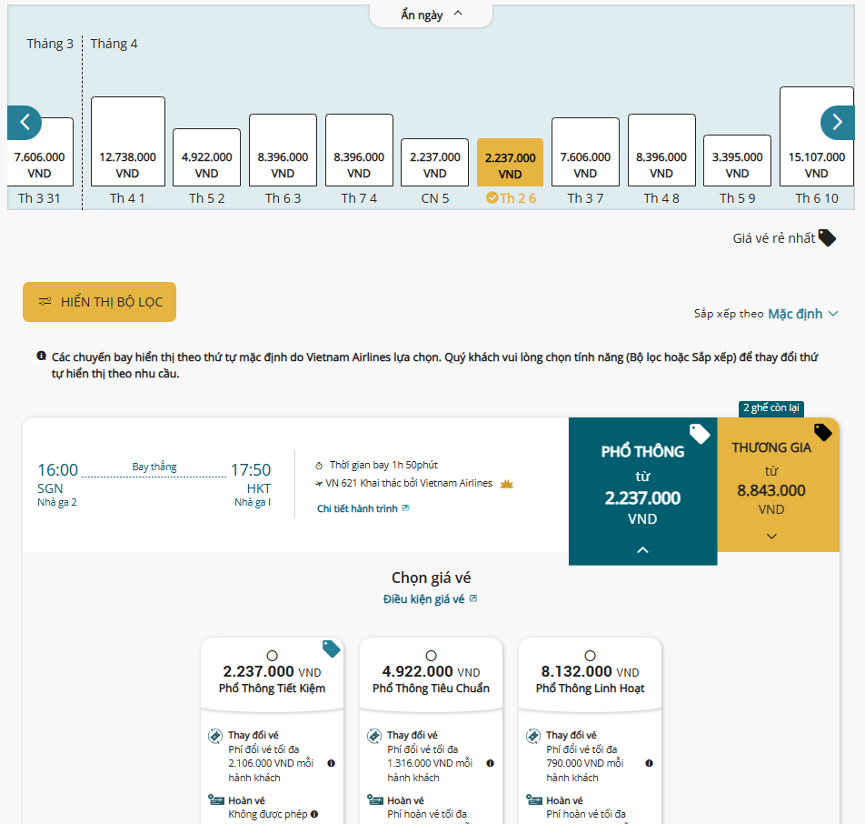Open the Sắp xếp theo Mặc định dropdown

[802, 314]
